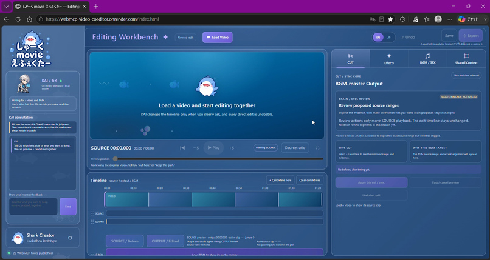Click '20 WebMCP tools published' status text
The width and height of the screenshot is (490, 260).
[x=32, y=253]
